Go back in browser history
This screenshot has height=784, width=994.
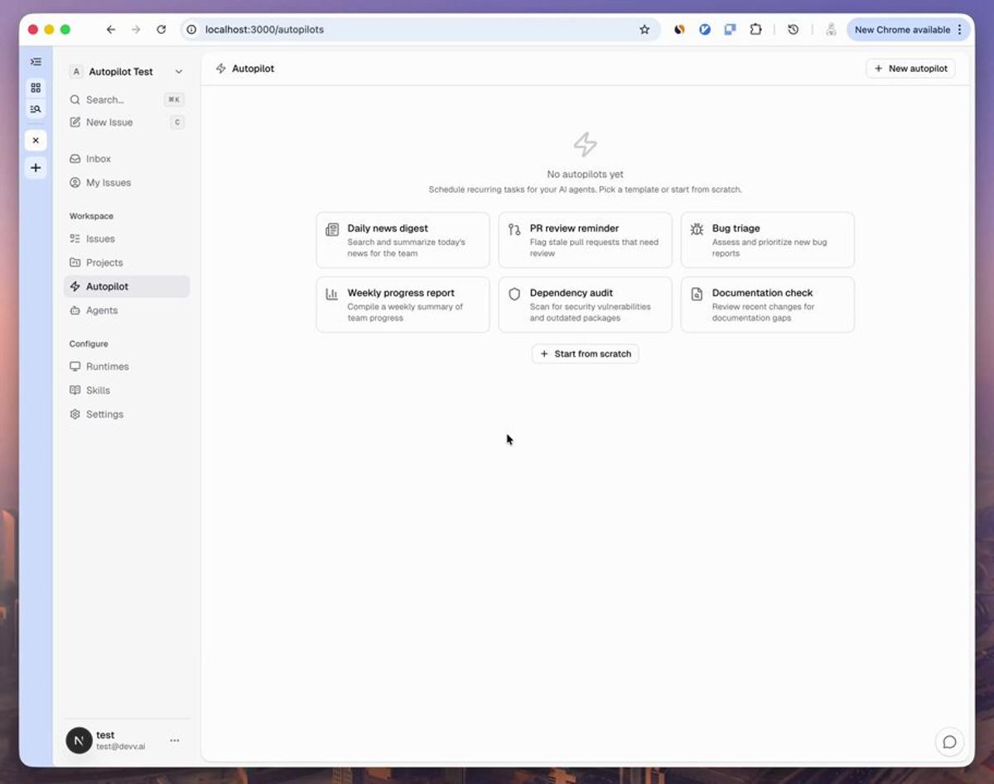click(111, 30)
